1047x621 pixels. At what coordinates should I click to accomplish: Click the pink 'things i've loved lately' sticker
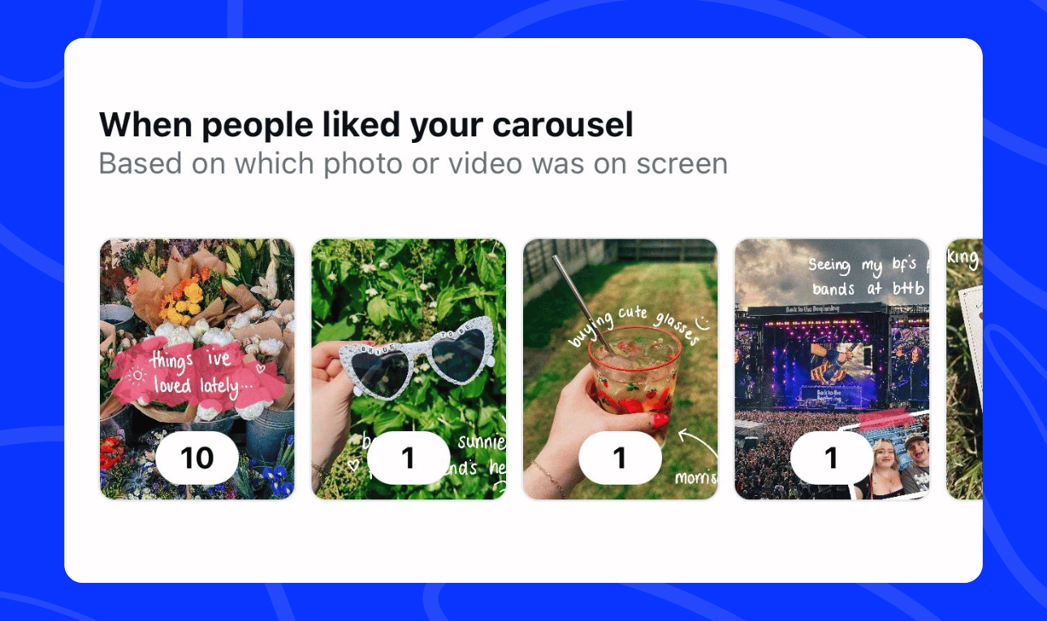(197, 373)
